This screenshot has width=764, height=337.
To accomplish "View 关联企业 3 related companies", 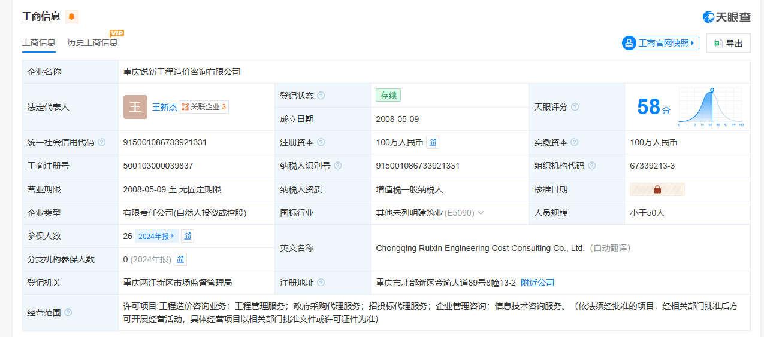I will click(204, 107).
